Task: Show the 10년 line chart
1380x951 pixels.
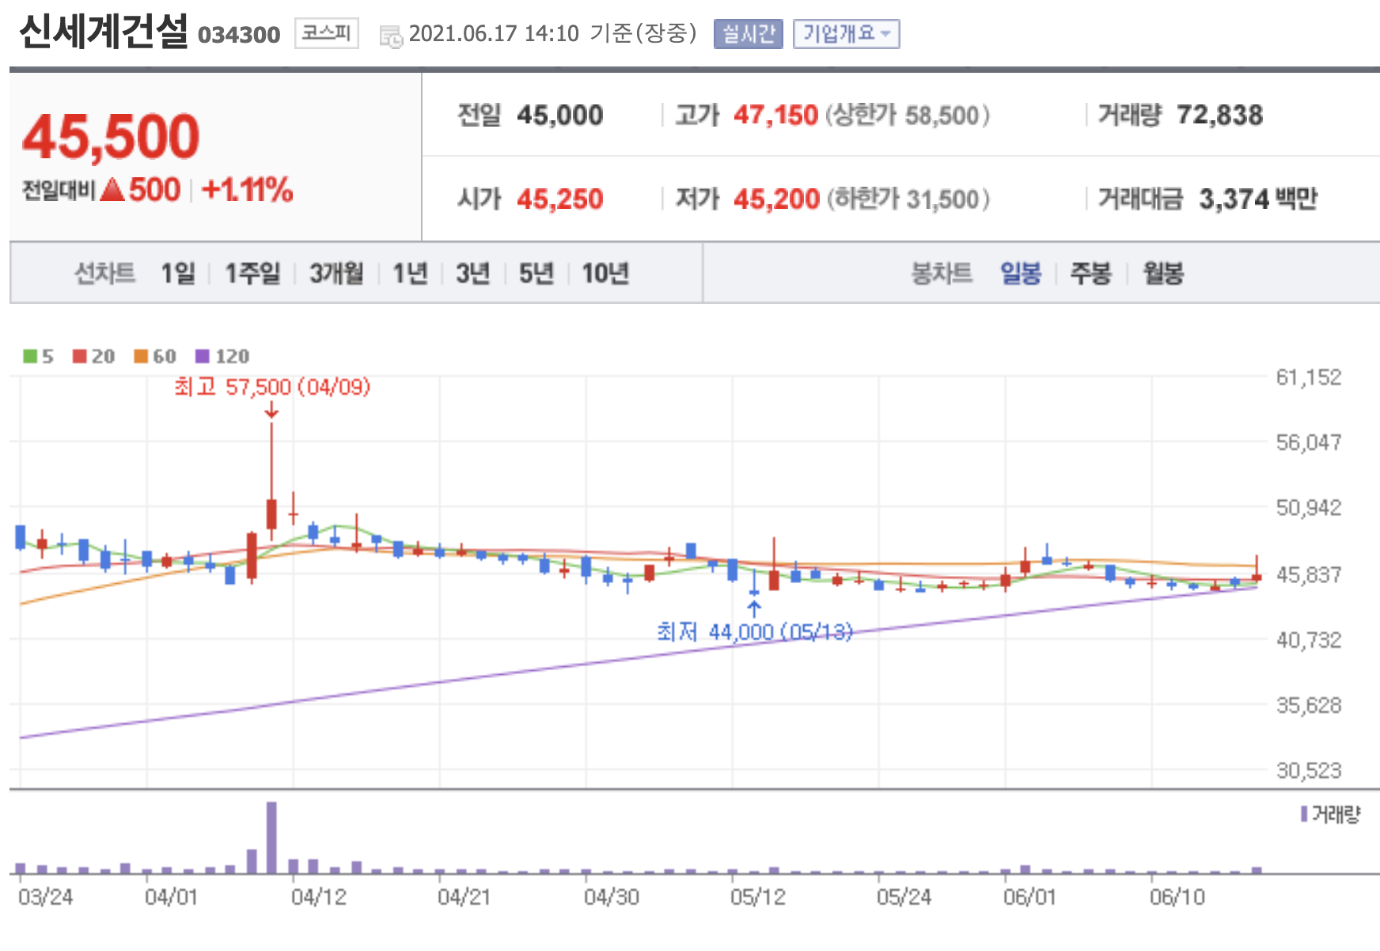Action: point(605,274)
